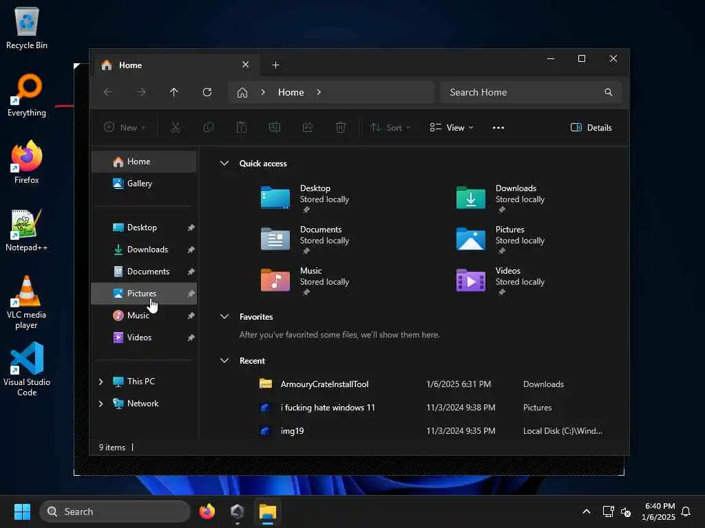This screenshot has height=528, width=705.
Task: Open the Sort dropdown menu
Action: pyautogui.click(x=390, y=127)
